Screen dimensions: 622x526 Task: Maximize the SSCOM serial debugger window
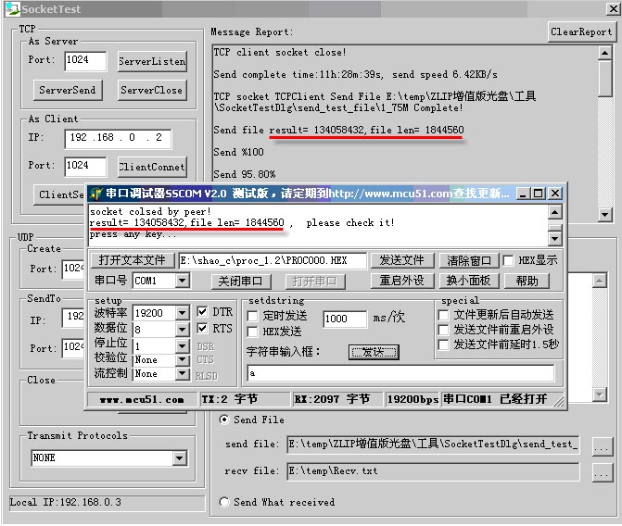(539, 194)
